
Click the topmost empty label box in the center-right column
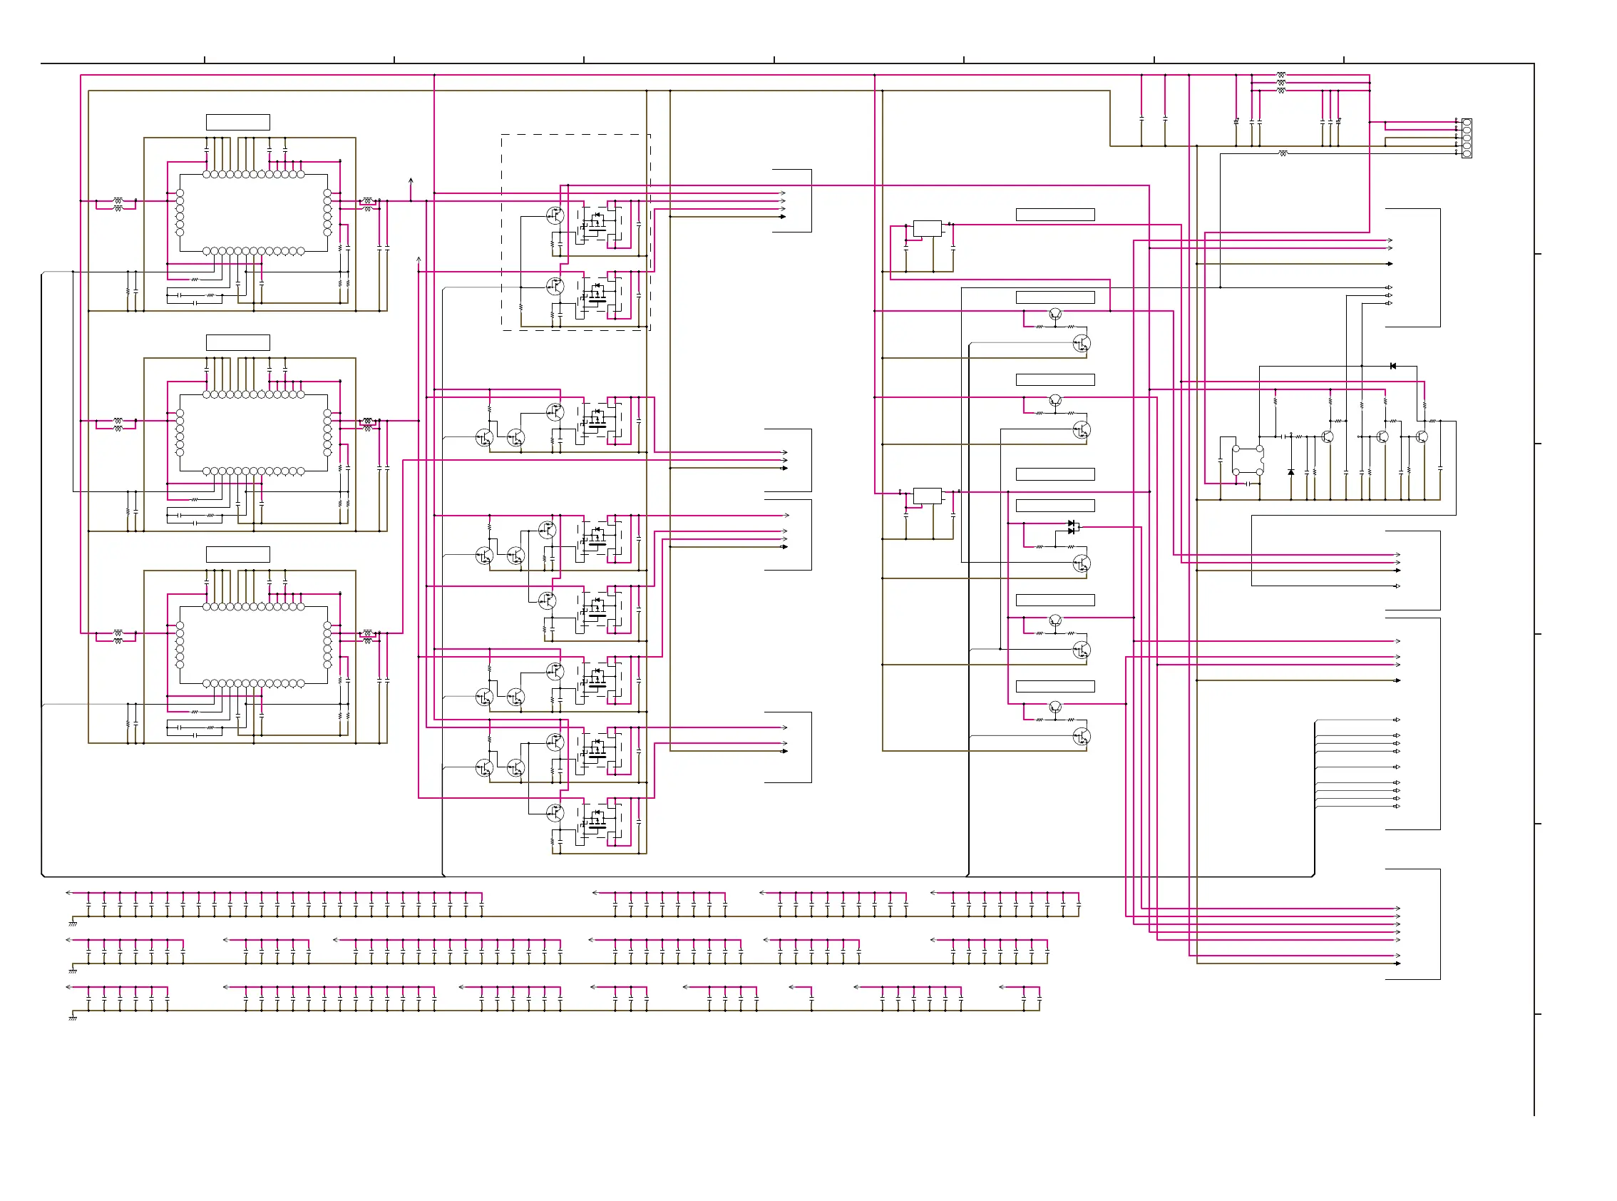(1054, 215)
